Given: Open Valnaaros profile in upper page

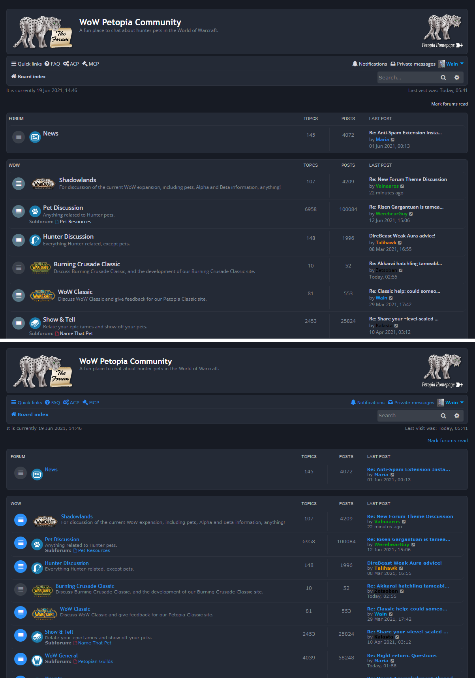Looking at the screenshot, I should coord(387,186).
